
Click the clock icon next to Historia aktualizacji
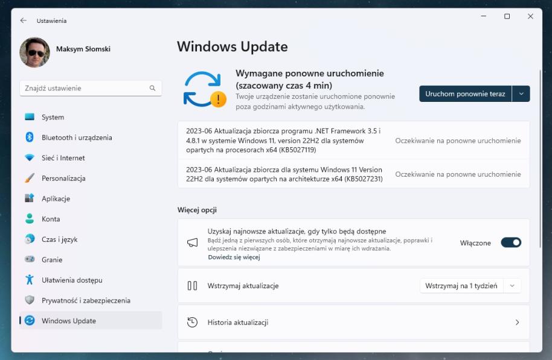[192, 323]
